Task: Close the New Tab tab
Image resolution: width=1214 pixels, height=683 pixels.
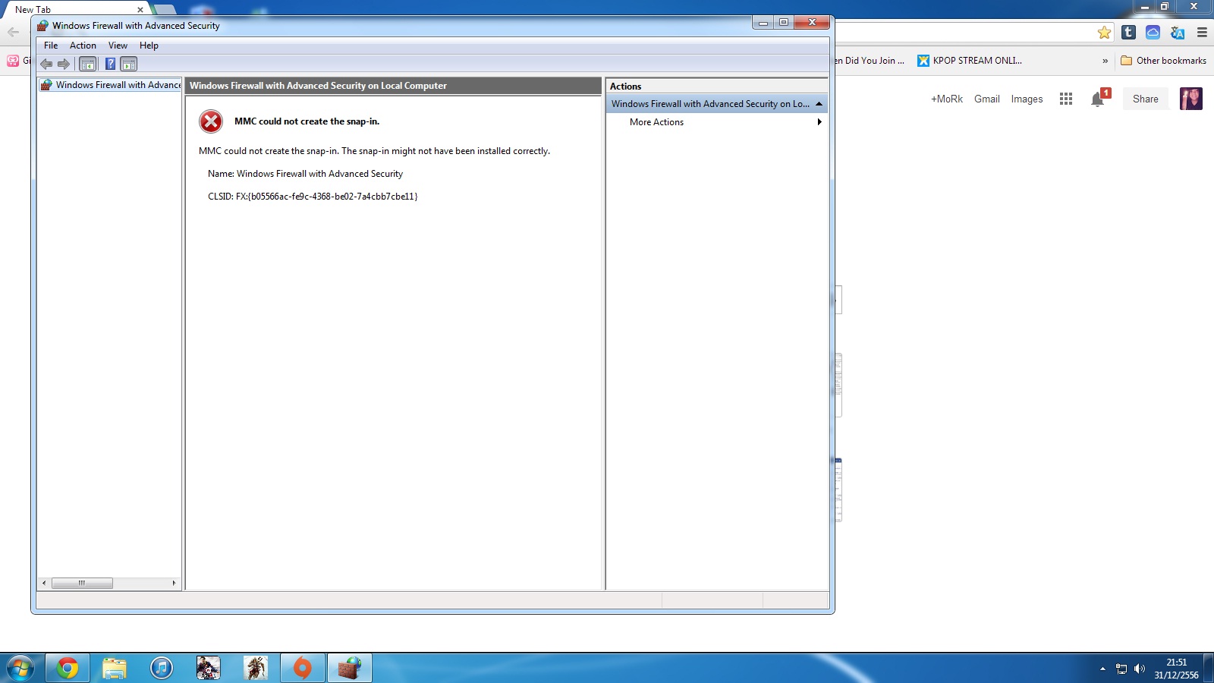Action: point(140,10)
